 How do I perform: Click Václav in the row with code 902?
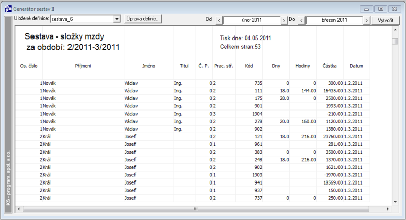coord(131,129)
